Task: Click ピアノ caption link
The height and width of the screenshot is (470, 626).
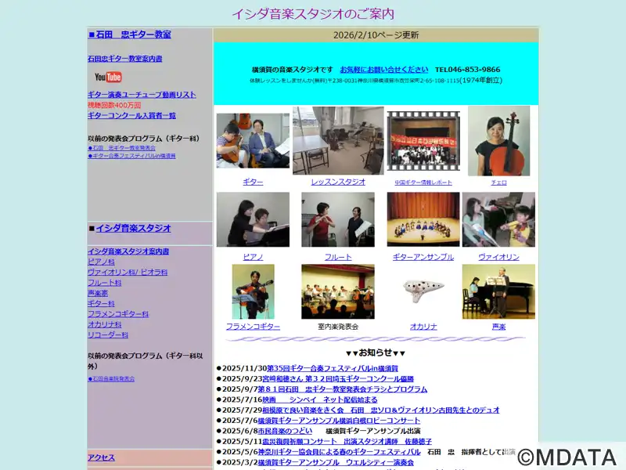Action: 253,257
